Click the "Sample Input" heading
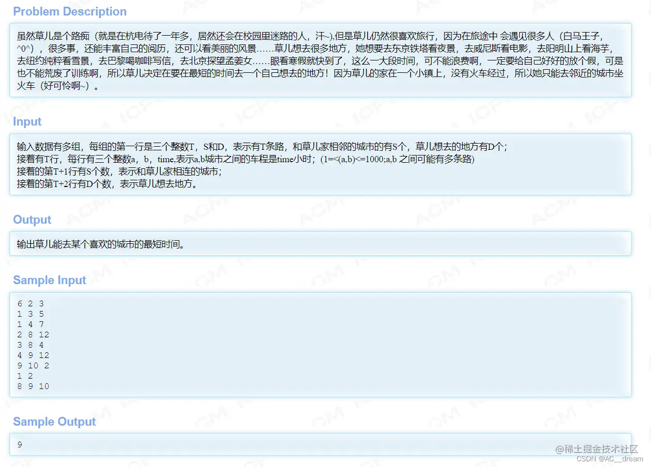Image resolution: width=651 pixels, height=467 pixels. [x=50, y=280]
